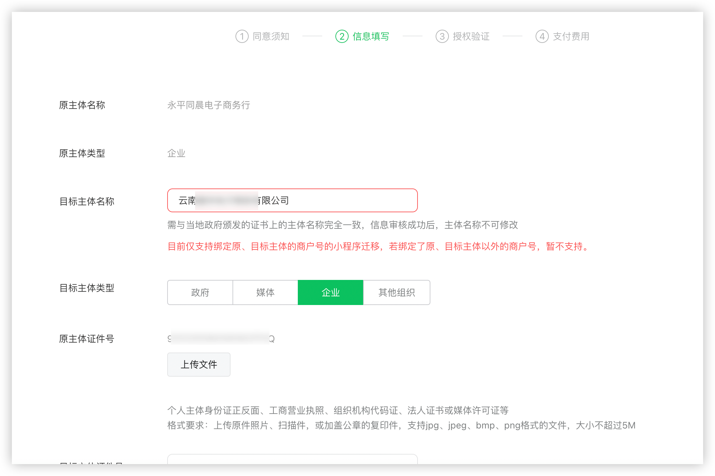Select 政府 as target entity type
Image resolution: width=715 pixels, height=476 pixels.
[200, 292]
